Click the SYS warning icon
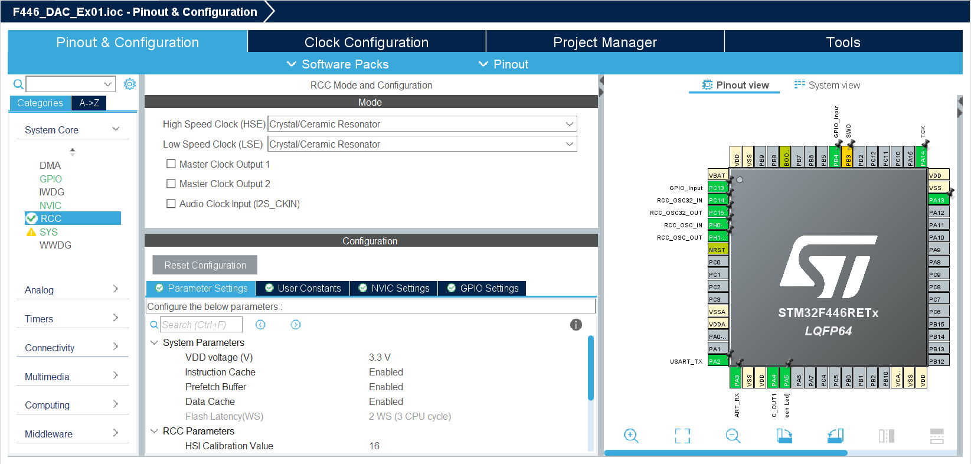 [x=31, y=232]
